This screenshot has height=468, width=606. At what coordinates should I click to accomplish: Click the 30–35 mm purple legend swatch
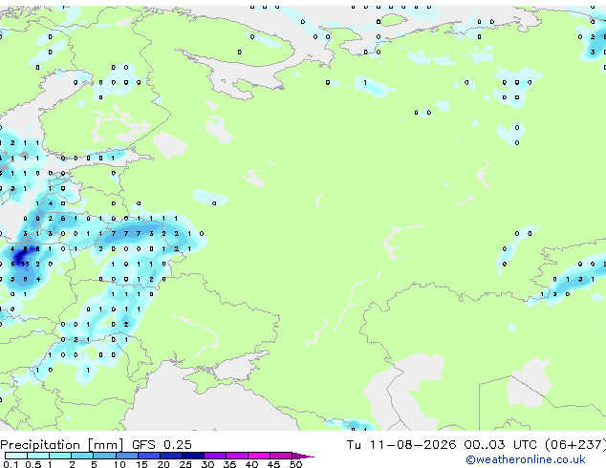pos(214,456)
